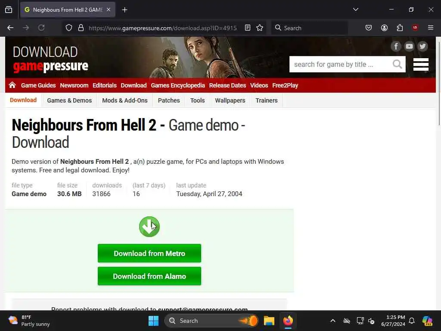441x331 pixels.
Task: Click the page vertical scrollbar
Action: click(438, 84)
